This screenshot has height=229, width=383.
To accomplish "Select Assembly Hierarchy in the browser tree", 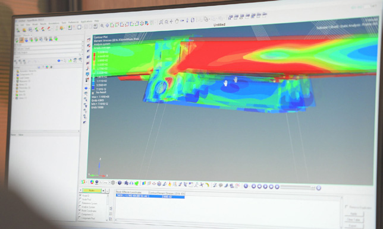I will coord(28,71).
